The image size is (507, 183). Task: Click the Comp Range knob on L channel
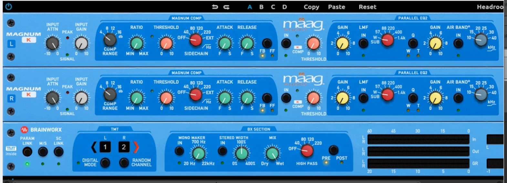pyautogui.click(x=110, y=40)
